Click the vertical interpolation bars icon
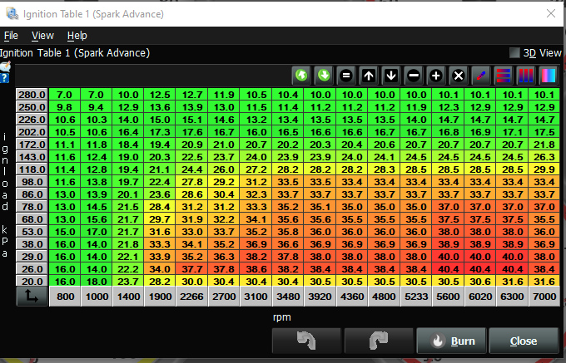The height and width of the screenshot is (363, 566). point(526,75)
